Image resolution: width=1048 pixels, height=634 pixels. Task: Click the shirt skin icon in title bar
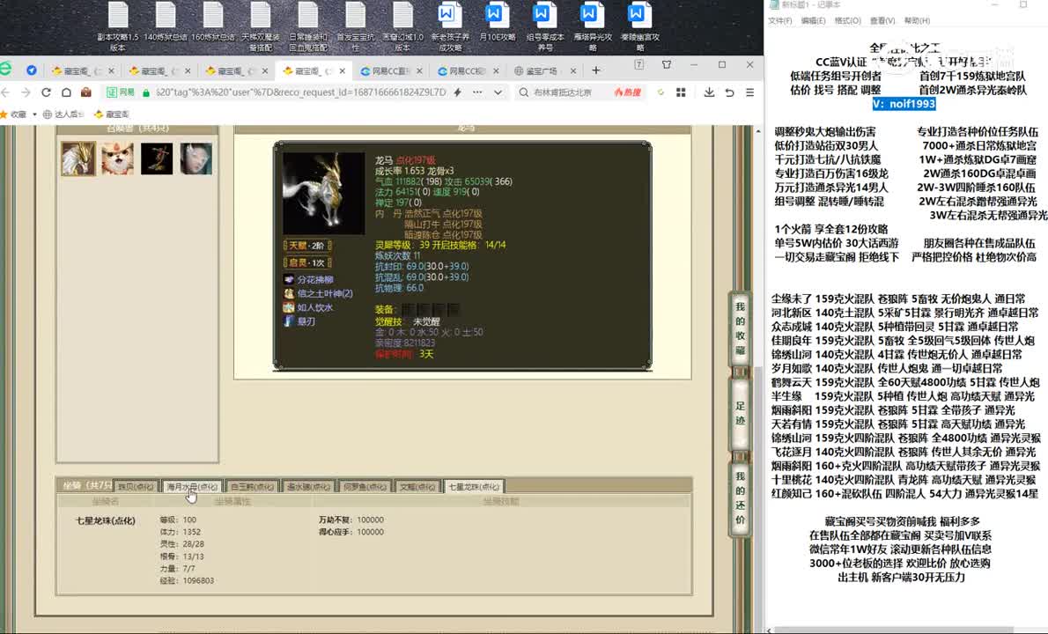[x=667, y=65]
